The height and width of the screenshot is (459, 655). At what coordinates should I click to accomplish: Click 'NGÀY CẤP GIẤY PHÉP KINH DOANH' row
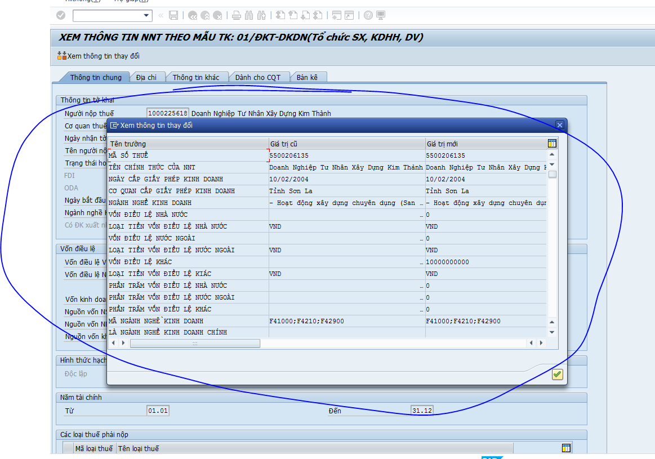(327, 179)
